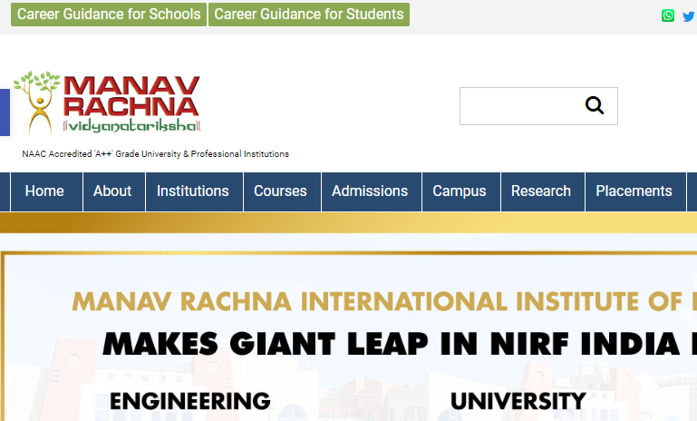Click the NIRF giant leap banner headline
697x421 pixels.
click(399, 344)
